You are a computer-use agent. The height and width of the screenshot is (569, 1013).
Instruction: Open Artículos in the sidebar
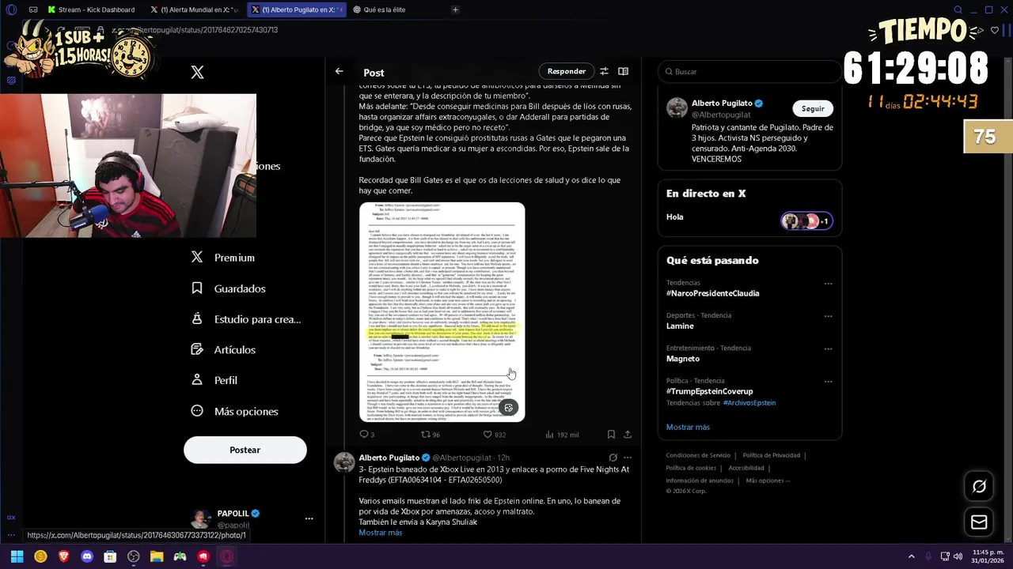pyautogui.click(x=224, y=349)
